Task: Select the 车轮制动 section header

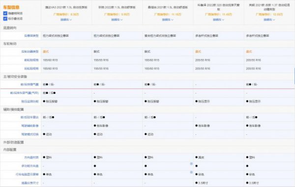Action: tap(10, 44)
